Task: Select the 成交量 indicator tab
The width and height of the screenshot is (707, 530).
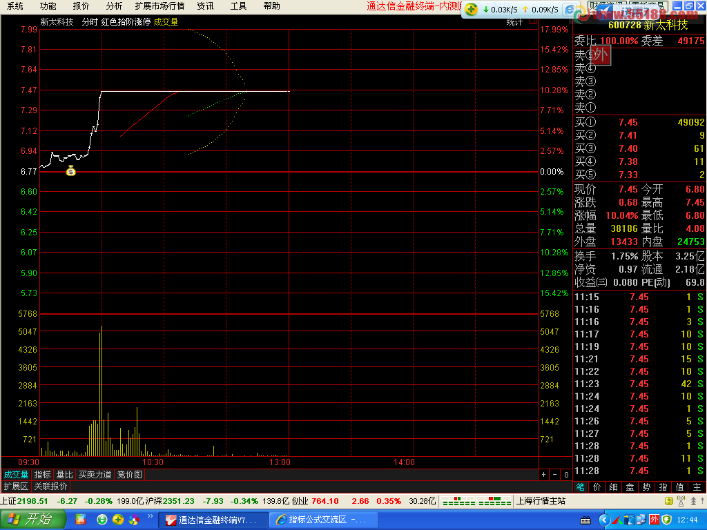Action: (16, 475)
